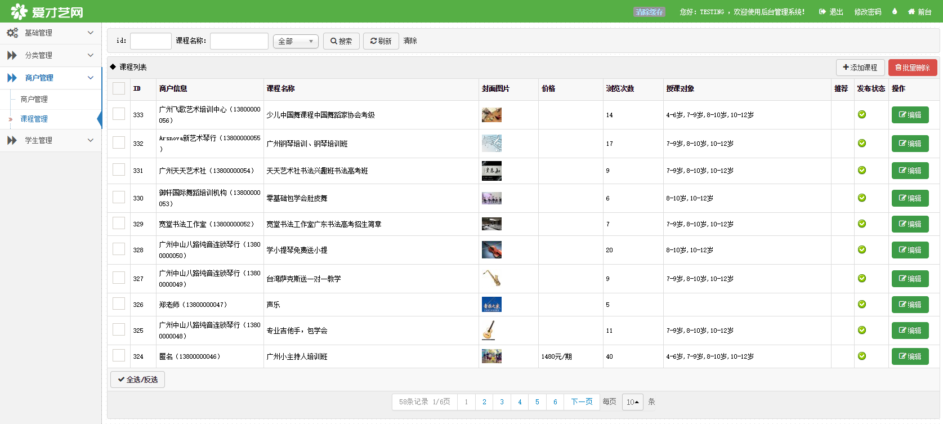943x424 pixels.
Task: Click the green publish status icon for course 326
Action: point(862,304)
